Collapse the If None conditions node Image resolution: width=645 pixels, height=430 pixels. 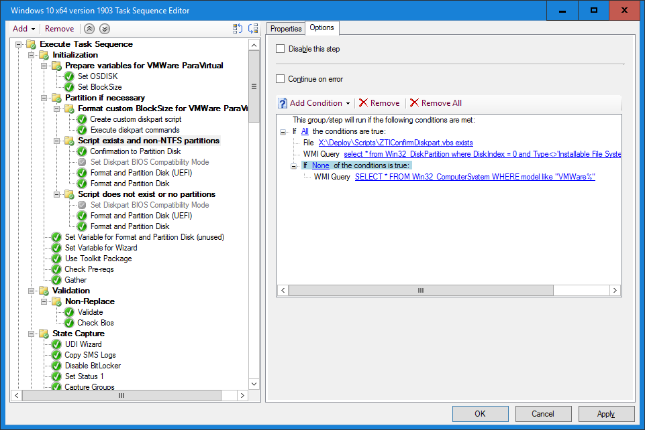point(293,166)
